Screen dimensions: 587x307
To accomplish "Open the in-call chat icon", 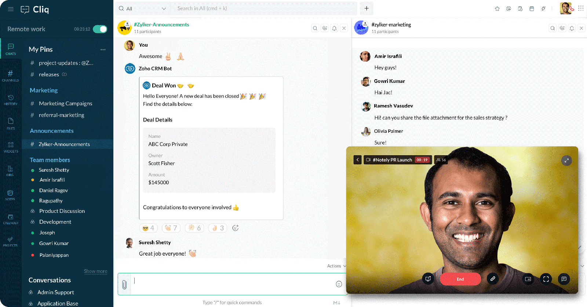I will pos(564,279).
